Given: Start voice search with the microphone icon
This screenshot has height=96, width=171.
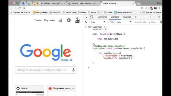Looking at the screenshot, I should (73, 70).
